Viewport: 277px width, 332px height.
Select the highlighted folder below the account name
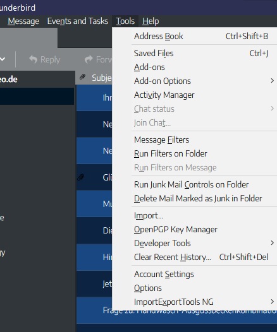pos(37,97)
